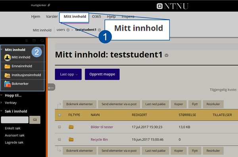Image resolution: width=238 pixels, height=157 pixels.
Task: Sort by the REDIGERT column header
Action: click(139, 115)
